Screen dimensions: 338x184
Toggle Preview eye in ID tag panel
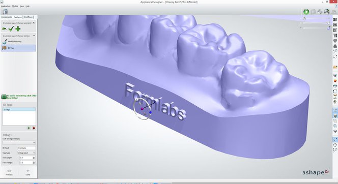click(9, 172)
